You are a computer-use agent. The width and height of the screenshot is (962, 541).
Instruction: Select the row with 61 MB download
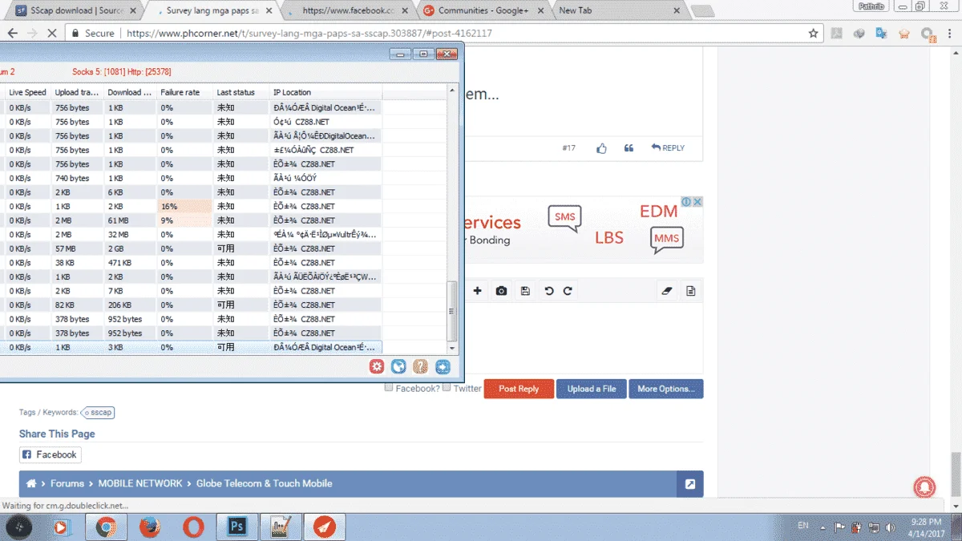pos(191,220)
